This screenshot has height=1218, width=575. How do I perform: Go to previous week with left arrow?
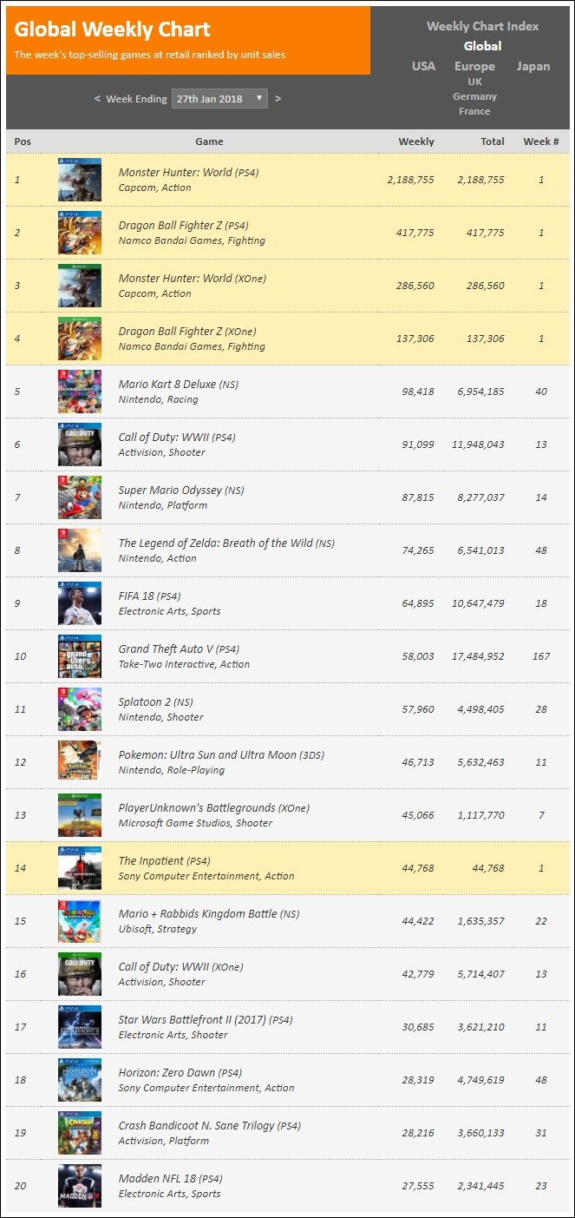pyautogui.click(x=97, y=99)
